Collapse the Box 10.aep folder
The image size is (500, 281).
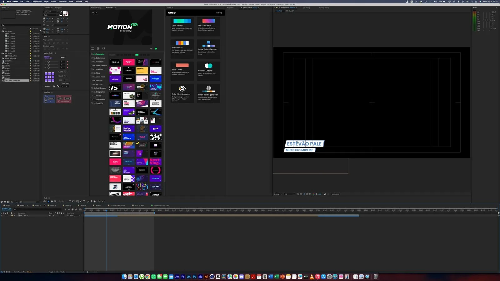point(1,53)
